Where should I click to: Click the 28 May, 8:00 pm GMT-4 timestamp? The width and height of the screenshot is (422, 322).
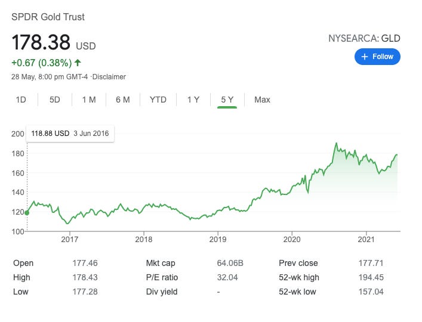(x=50, y=77)
